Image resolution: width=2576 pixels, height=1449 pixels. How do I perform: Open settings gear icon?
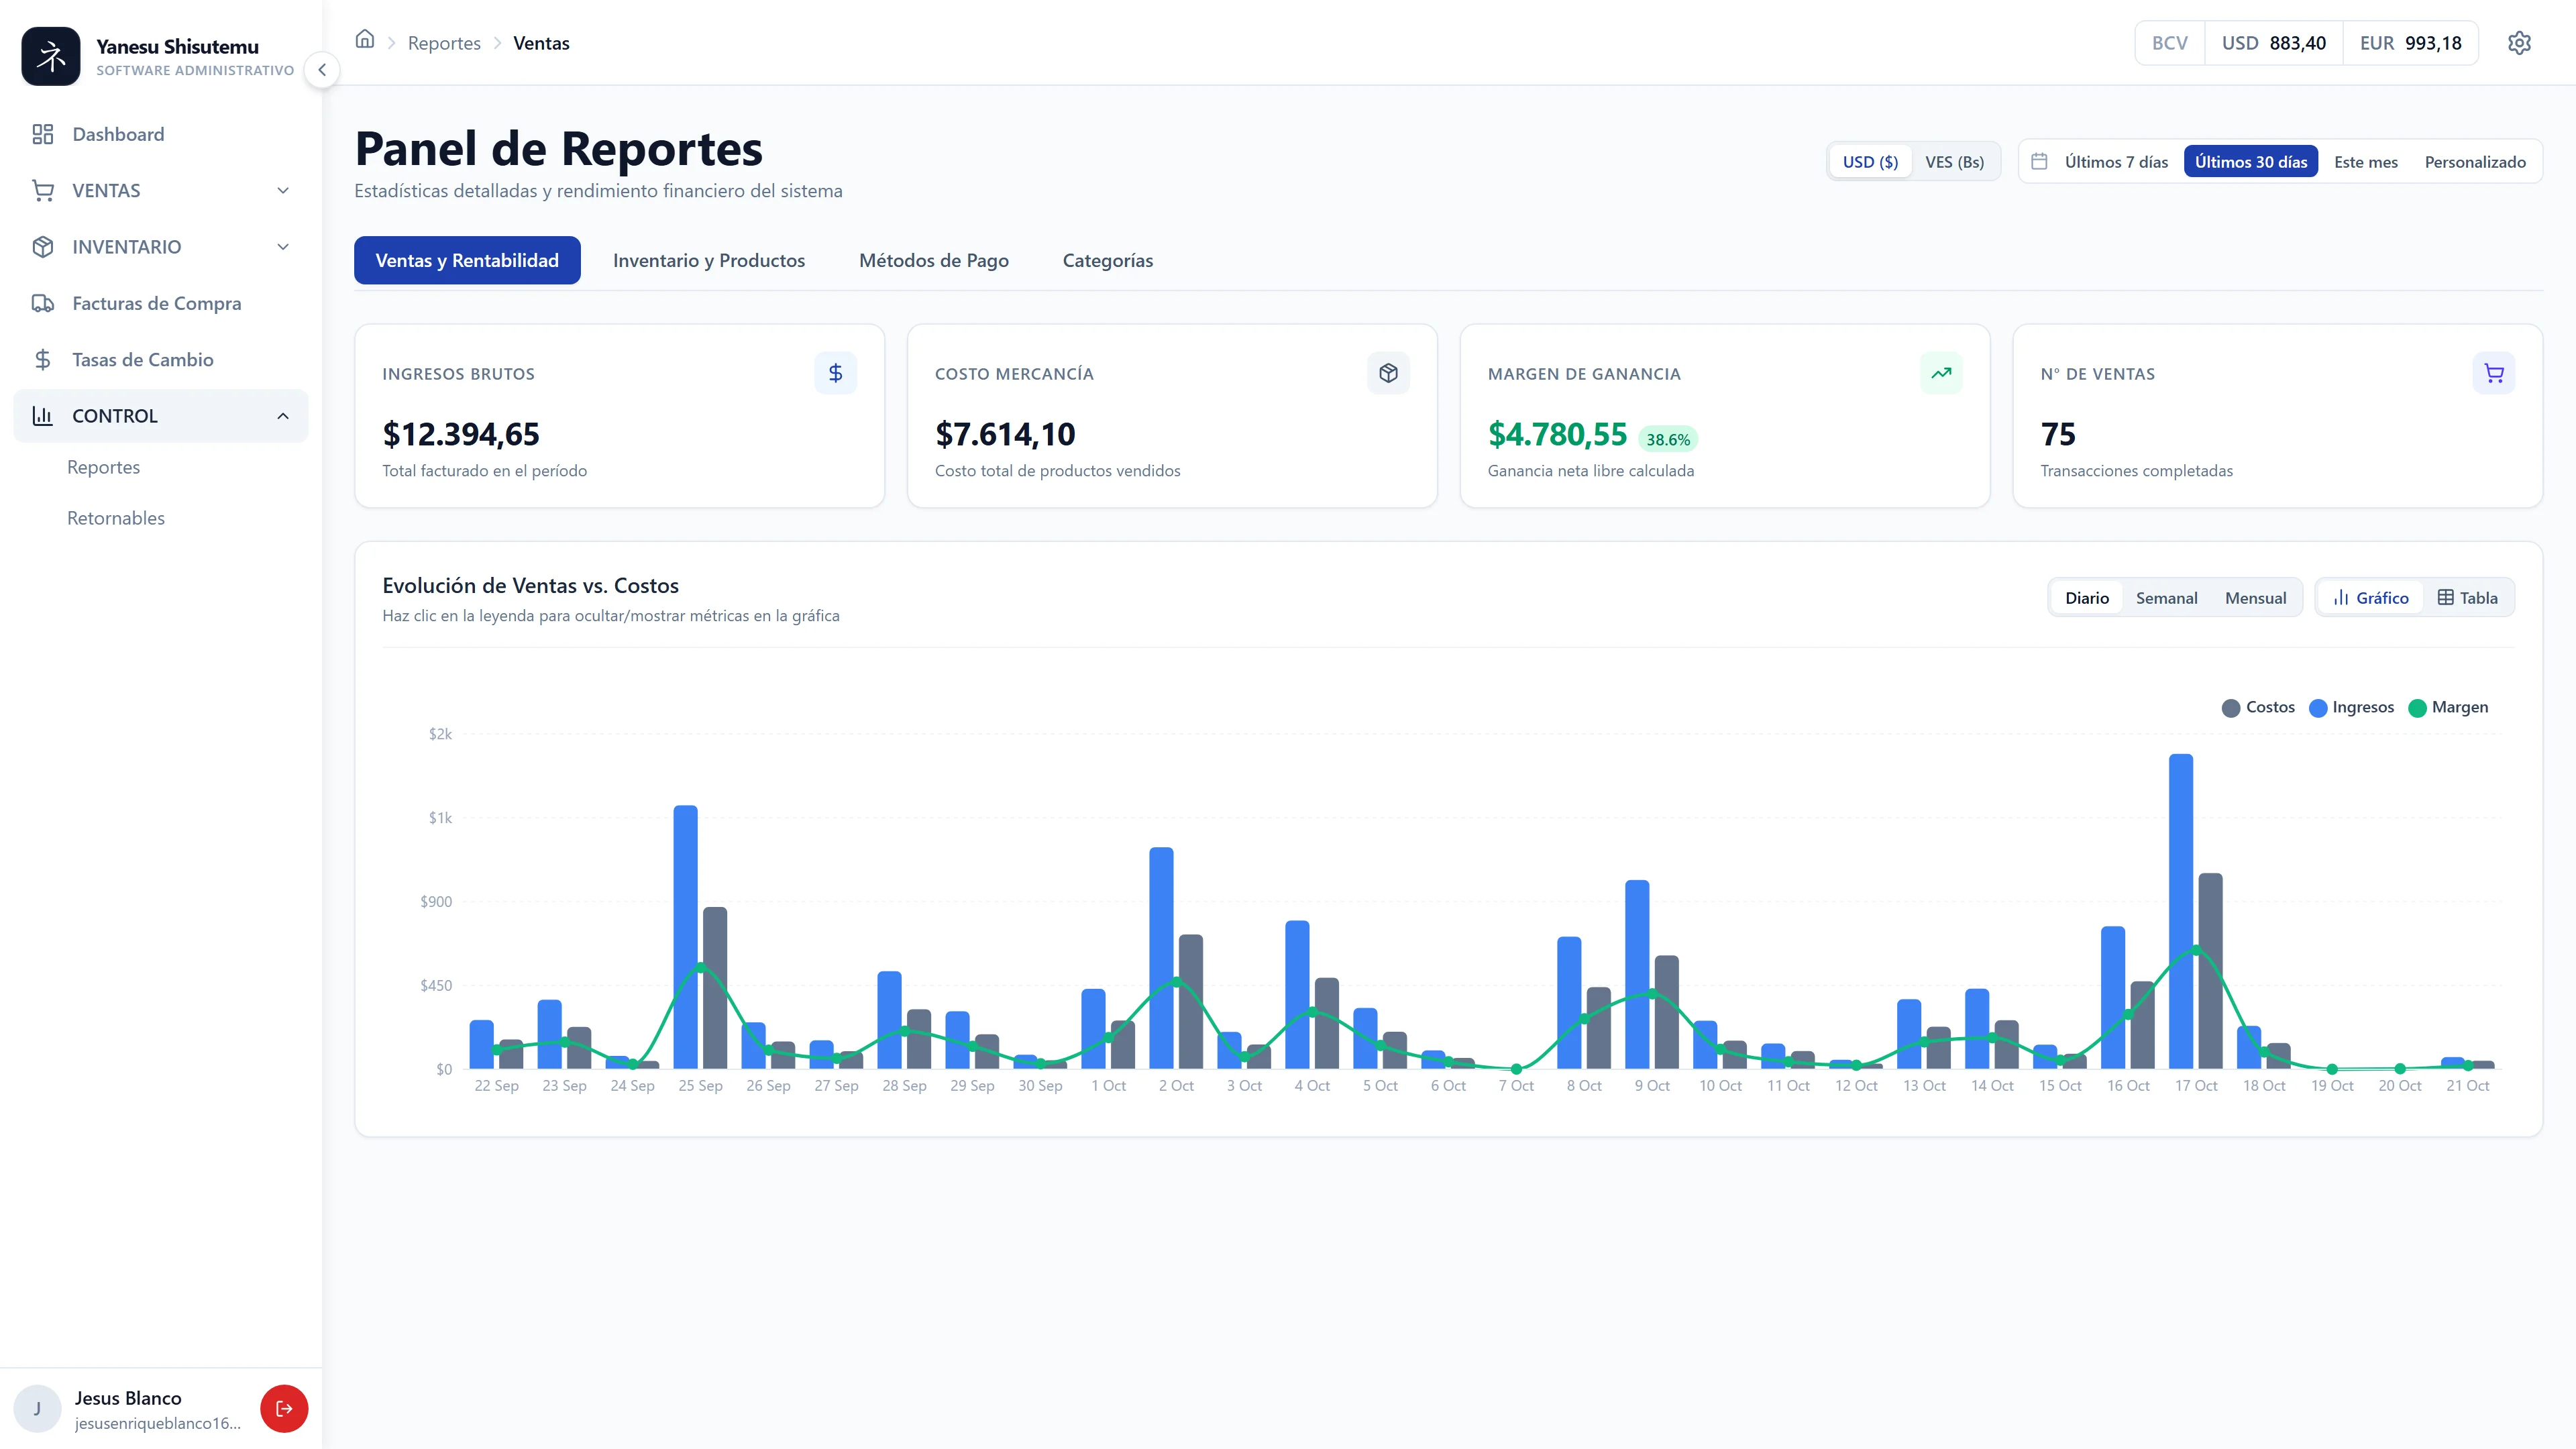2519,43
